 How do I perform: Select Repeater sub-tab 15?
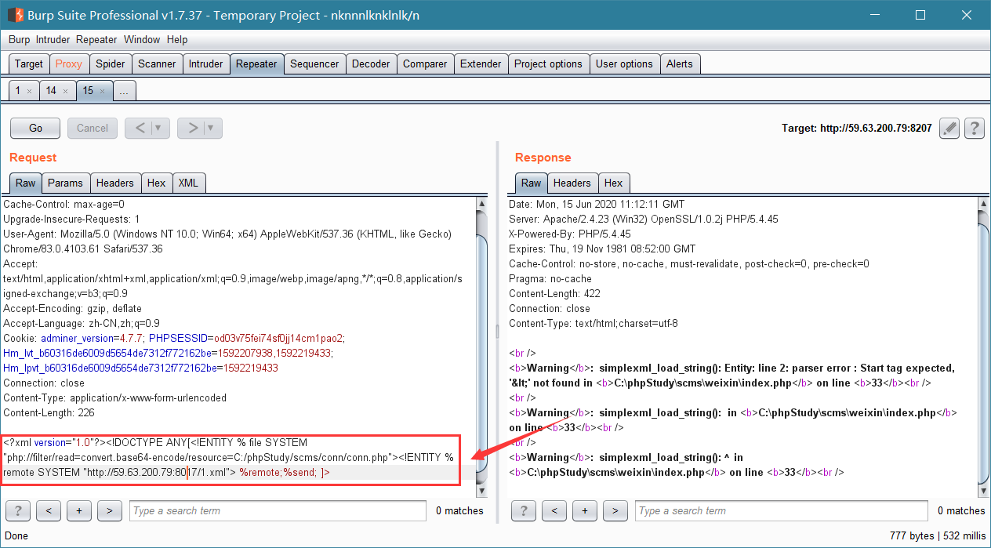(94, 91)
